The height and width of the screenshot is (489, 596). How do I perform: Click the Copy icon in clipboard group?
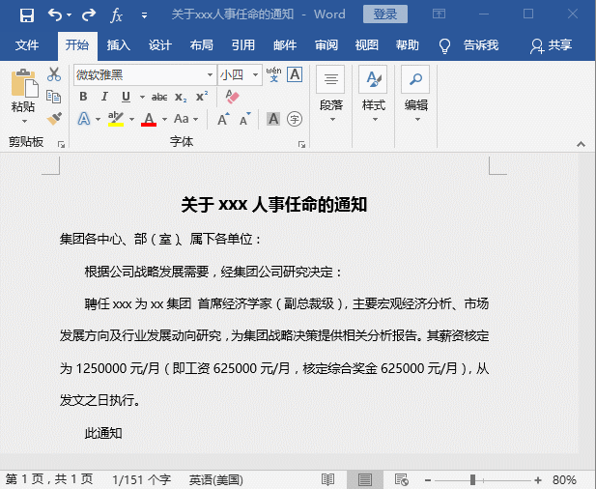[54, 97]
